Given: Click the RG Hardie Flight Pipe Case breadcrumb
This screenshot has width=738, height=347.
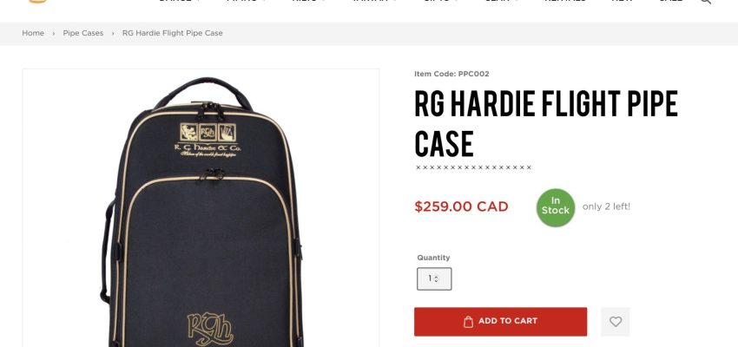Looking at the screenshot, I should pos(172,33).
